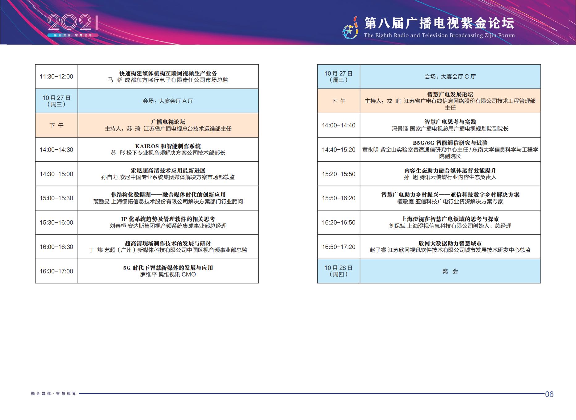576x420 pixels.
Task: Click the 内容生态助力融合媒体运营效能提升 title
Action: [x=450, y=171]
